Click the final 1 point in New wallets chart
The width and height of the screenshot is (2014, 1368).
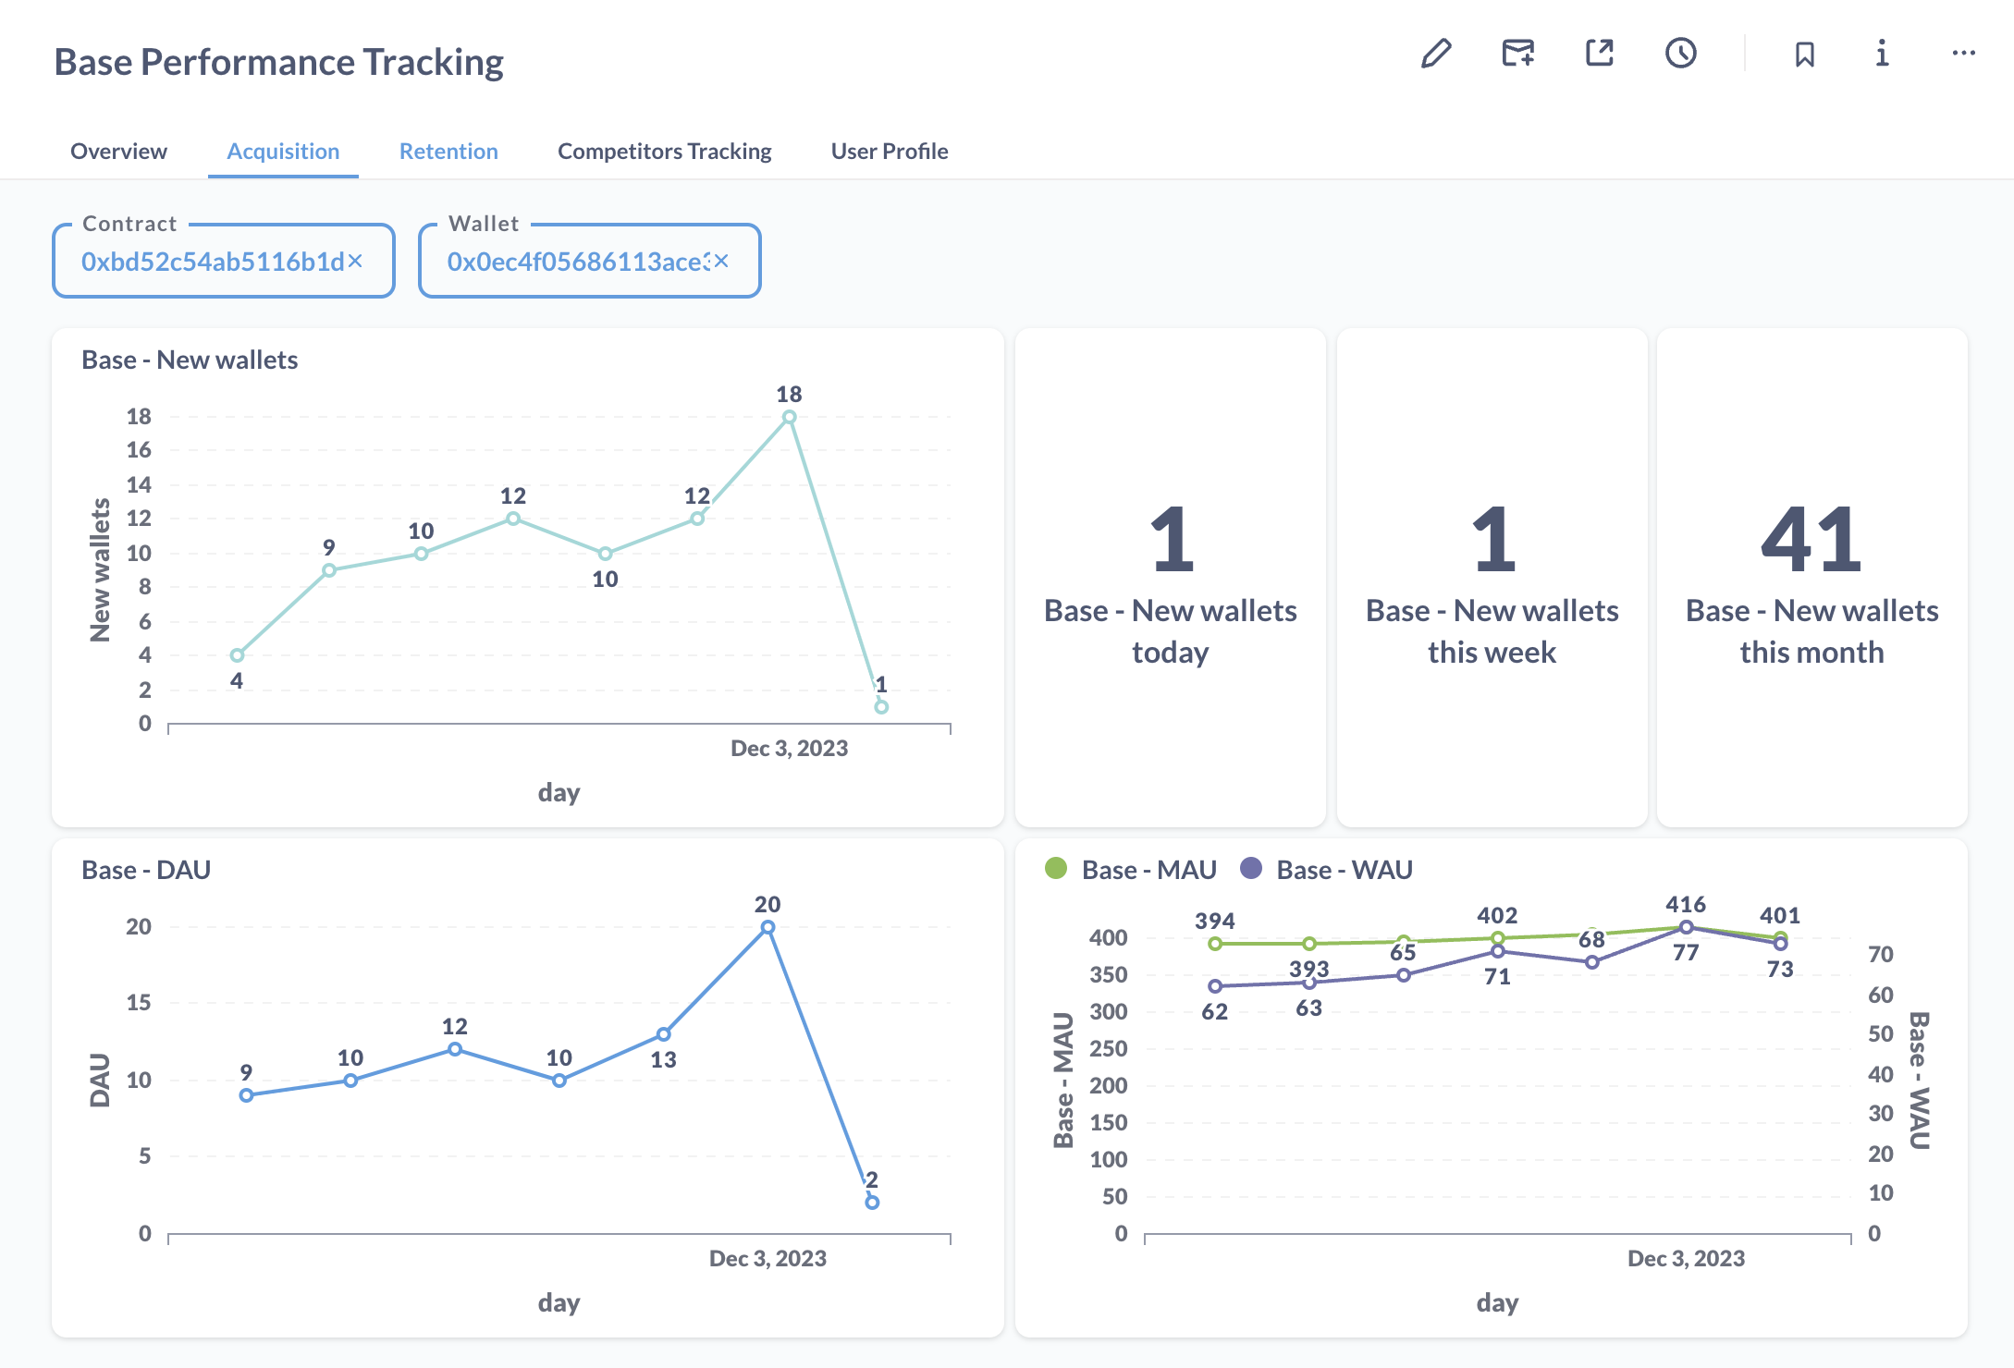881,707
